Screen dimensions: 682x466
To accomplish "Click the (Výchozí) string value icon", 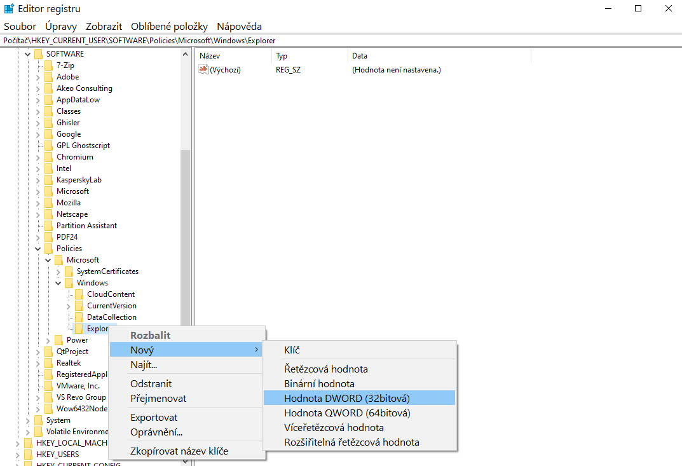I will (x=203, y=70).
